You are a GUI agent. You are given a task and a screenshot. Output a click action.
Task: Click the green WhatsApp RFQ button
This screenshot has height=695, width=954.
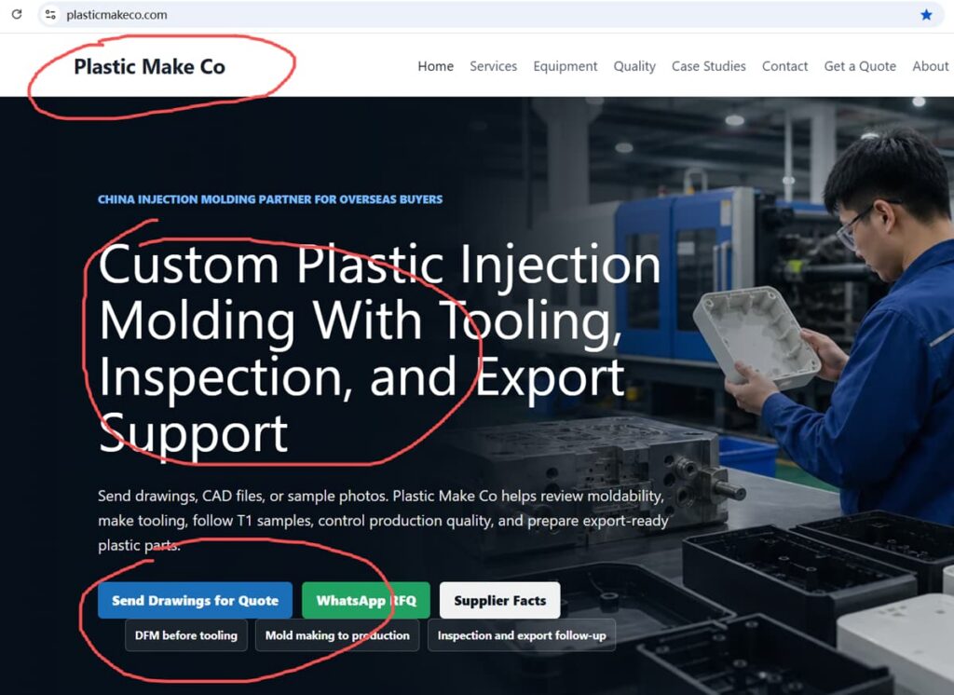coord(366,601)
